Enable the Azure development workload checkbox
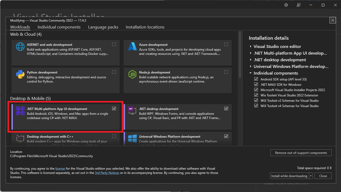The image size is (341, 192). pyautogui.click(x=226, y=44)
